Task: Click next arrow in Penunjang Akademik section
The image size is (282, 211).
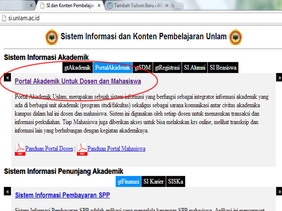Action: pyautogui.click(x=279, y=191)
